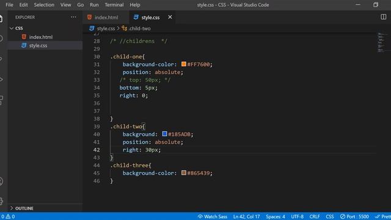Open the Help menu
Screen dimensions: 391x220
(x=135, y=5)
